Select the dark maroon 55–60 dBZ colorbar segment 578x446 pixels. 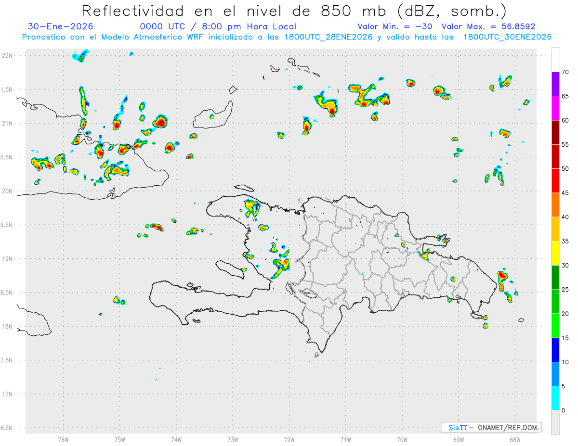click(555, 132)
